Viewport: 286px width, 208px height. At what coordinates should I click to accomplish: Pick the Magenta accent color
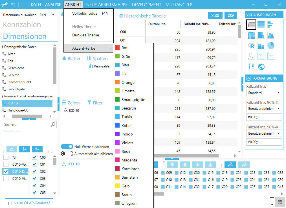click(x=133, y=160)
